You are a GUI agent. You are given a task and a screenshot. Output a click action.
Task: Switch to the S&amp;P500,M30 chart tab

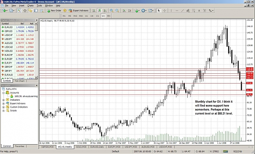47,147
